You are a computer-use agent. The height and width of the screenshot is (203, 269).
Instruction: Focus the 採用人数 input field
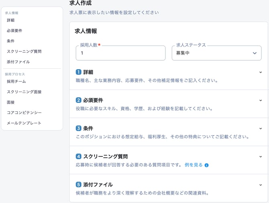pos(120,53)
